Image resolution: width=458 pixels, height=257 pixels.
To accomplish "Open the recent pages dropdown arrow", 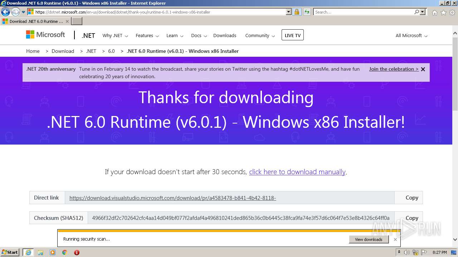I will pyautogui.click(x=24, y=12).
